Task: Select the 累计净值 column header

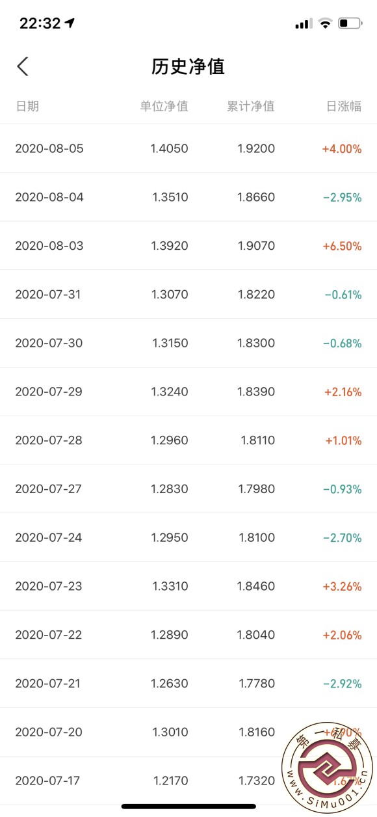Action: (x=251, y=106)
